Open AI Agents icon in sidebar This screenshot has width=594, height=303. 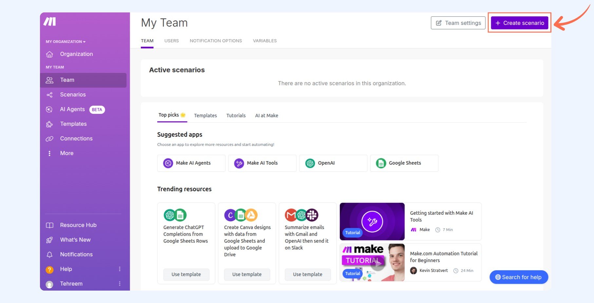49,110
